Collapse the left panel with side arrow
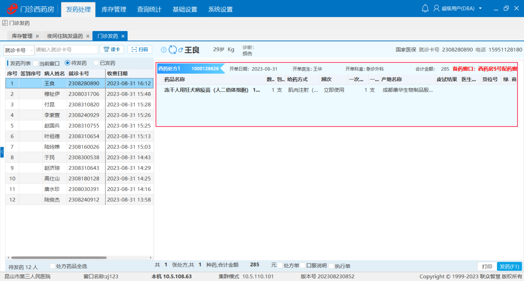 pyautogui.click(x=2, y=152)
